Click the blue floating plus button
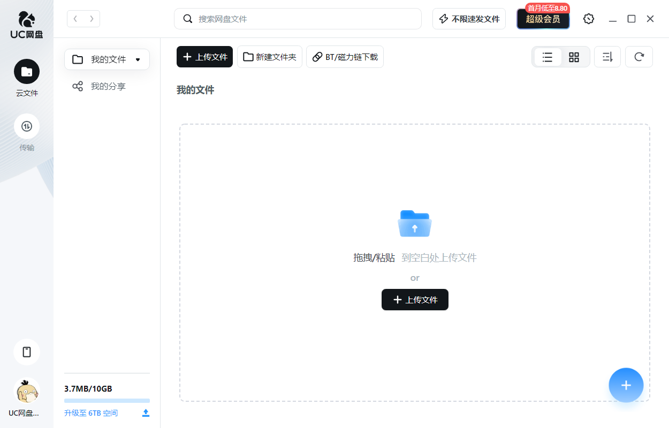The image size is (669, 428). click(626, 385)
